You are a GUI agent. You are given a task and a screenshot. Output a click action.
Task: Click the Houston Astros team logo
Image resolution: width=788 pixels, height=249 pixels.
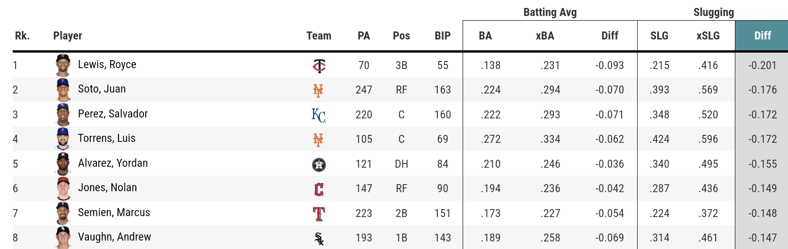point(319,164)
